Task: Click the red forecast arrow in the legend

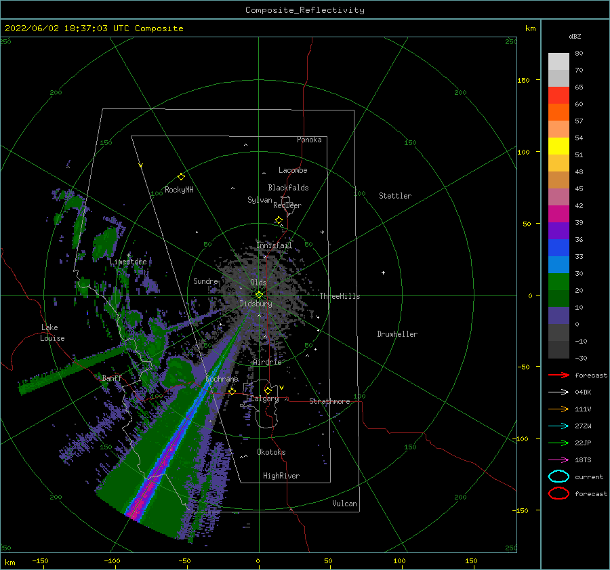Action: [x=558, y=375]
